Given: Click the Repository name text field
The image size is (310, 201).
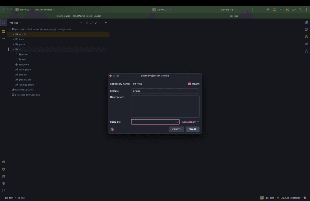Looking at the screenshot, I should (x=157, y=84).
